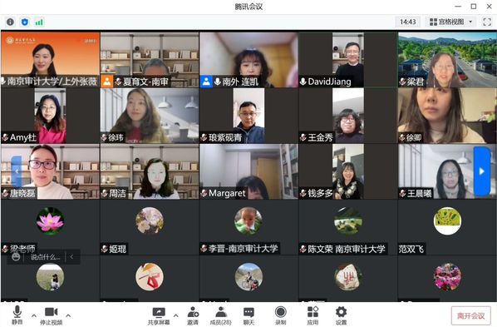Open the members list (28)
The height and width of the screenshot is (327, 497).
tap(220, 315)
